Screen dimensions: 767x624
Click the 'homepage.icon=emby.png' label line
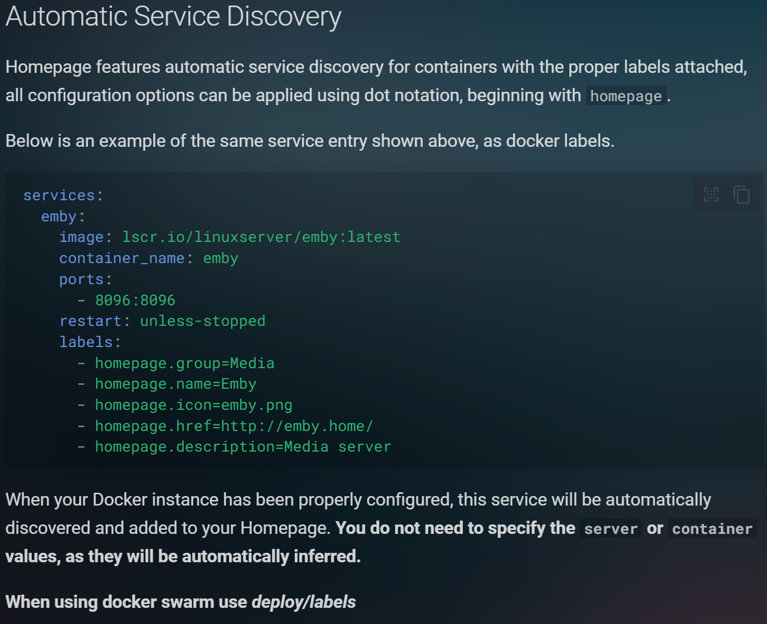pos(193,405)
